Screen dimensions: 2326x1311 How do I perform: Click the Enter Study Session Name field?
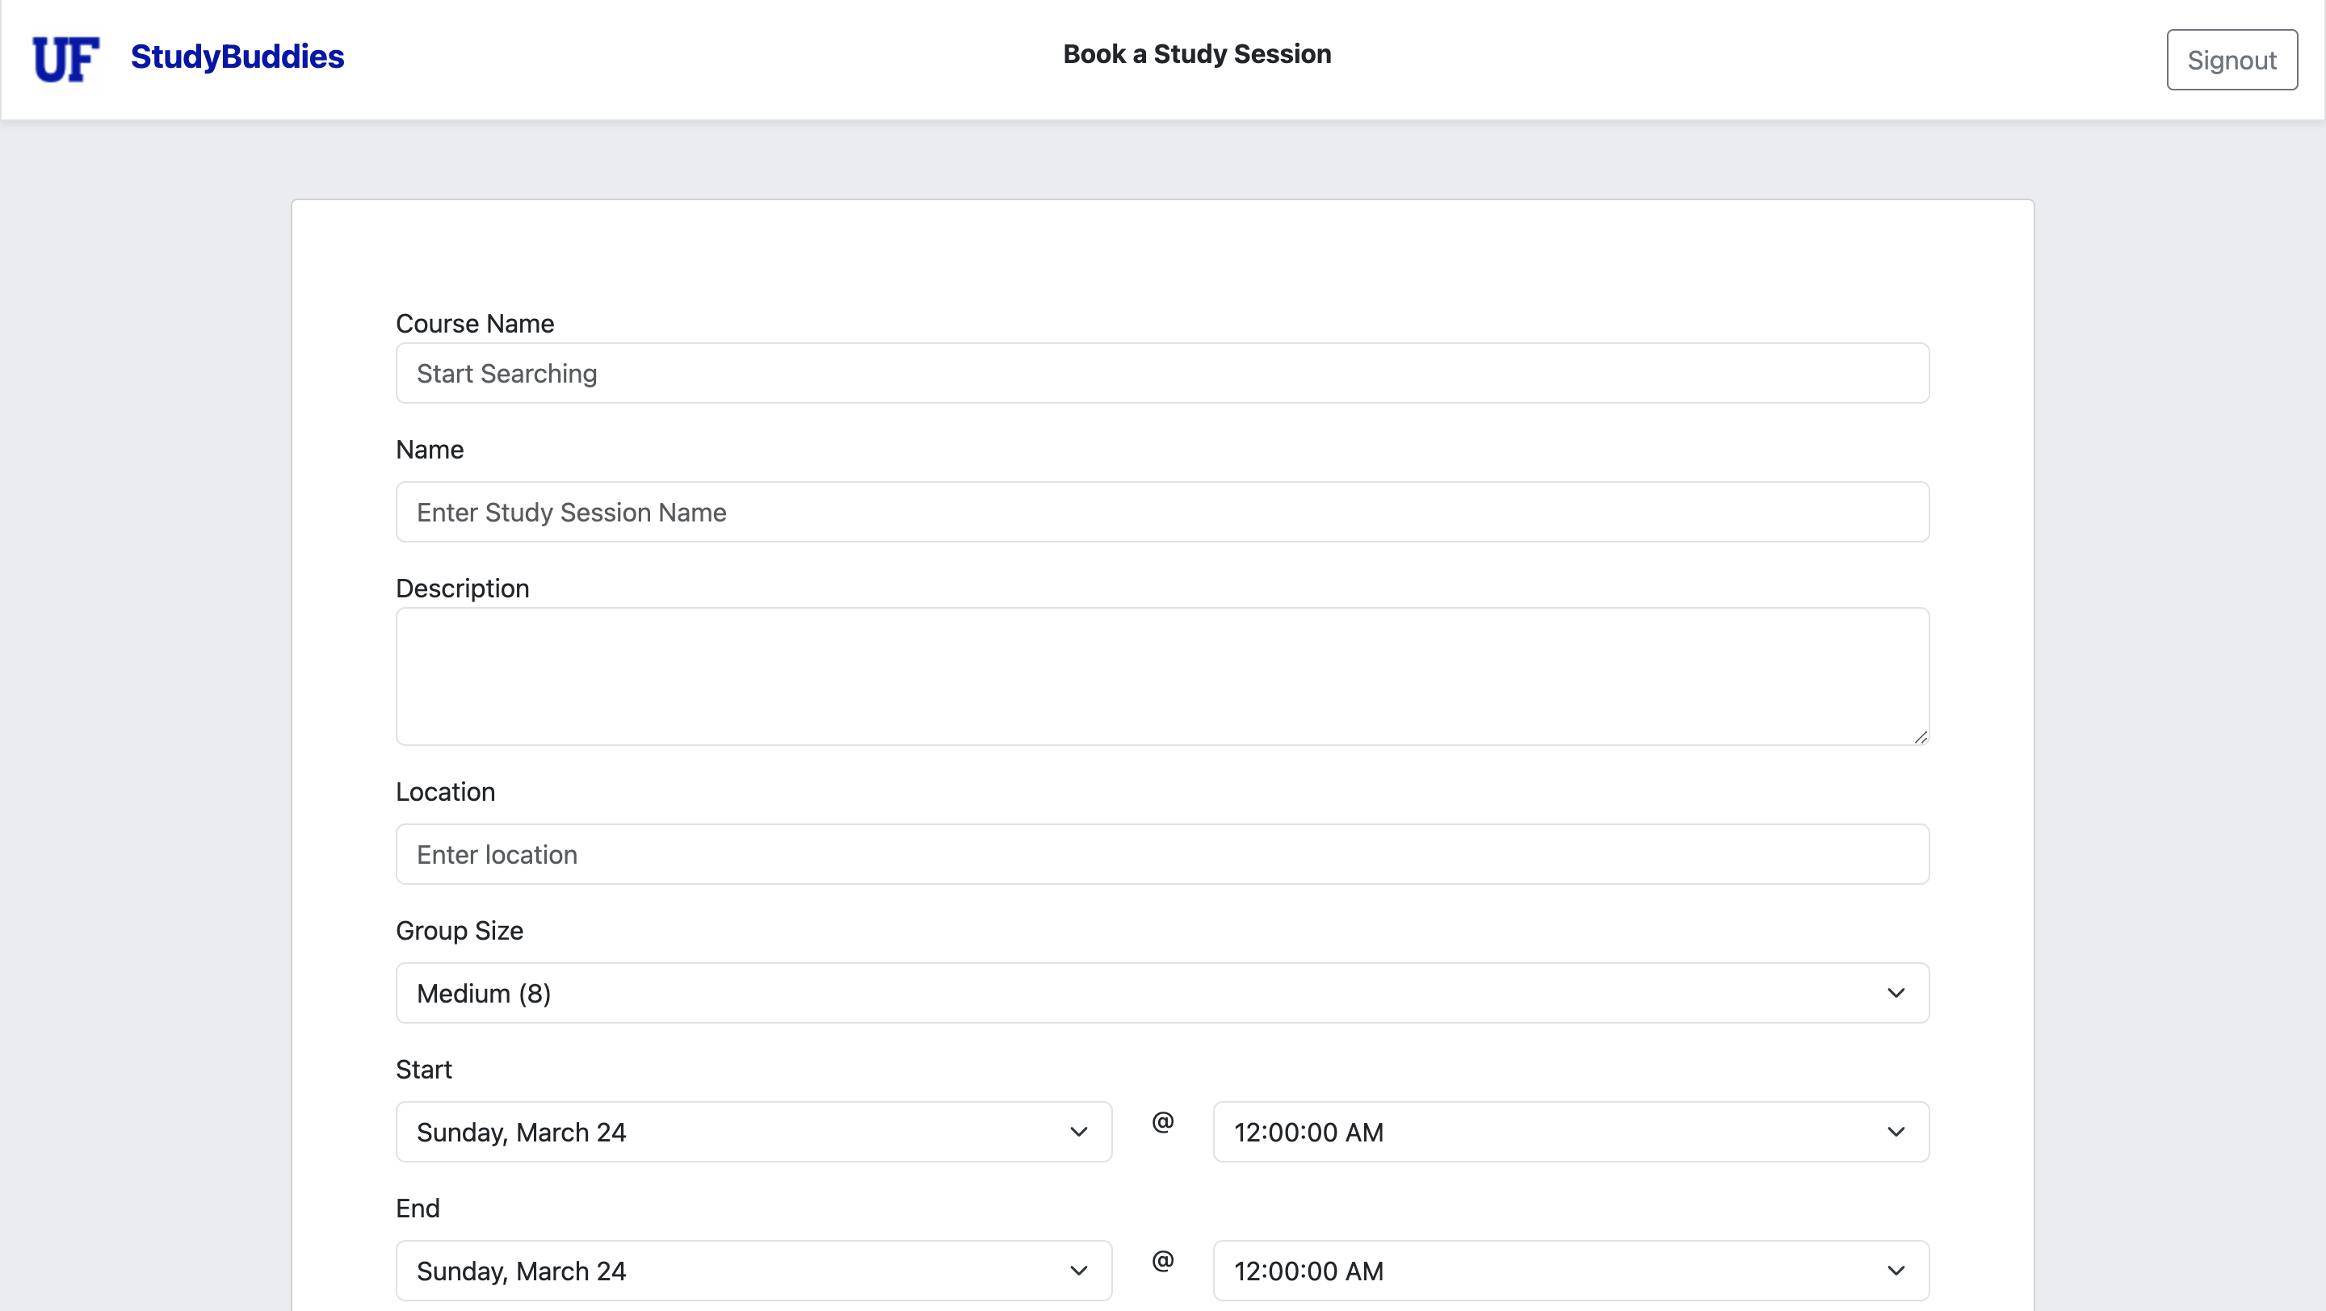coord(1162,512)
